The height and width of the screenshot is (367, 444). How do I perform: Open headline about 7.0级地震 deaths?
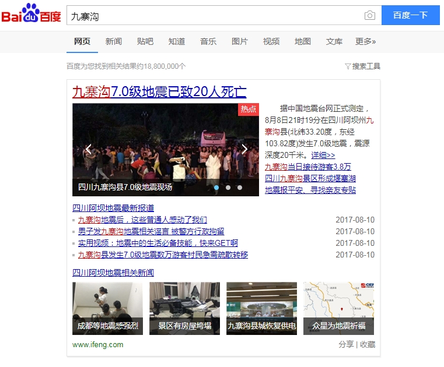[x=159, y=92]
